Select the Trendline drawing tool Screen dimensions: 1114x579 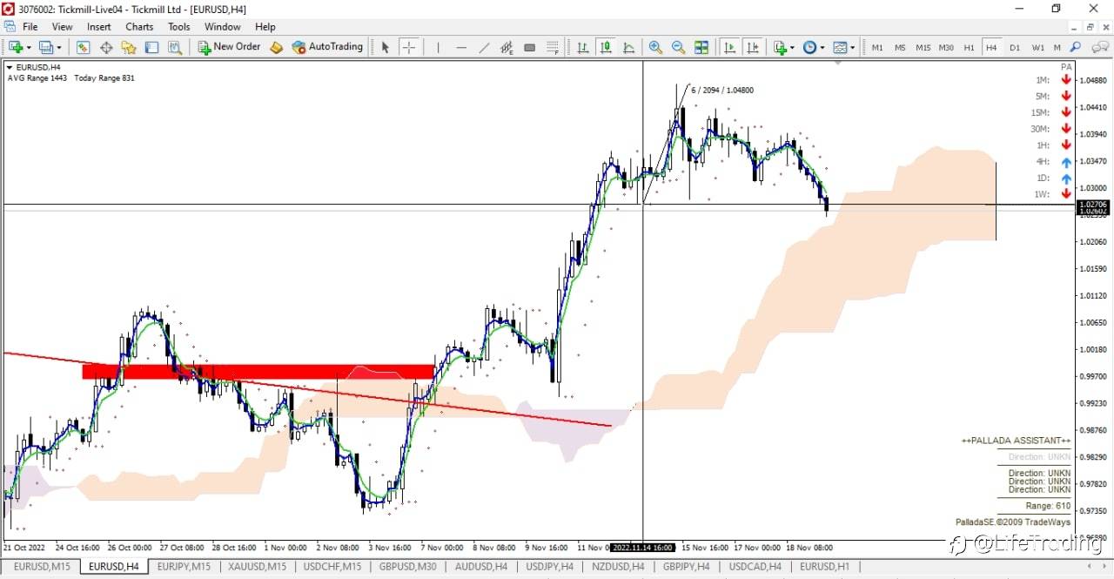coord(484,47)
